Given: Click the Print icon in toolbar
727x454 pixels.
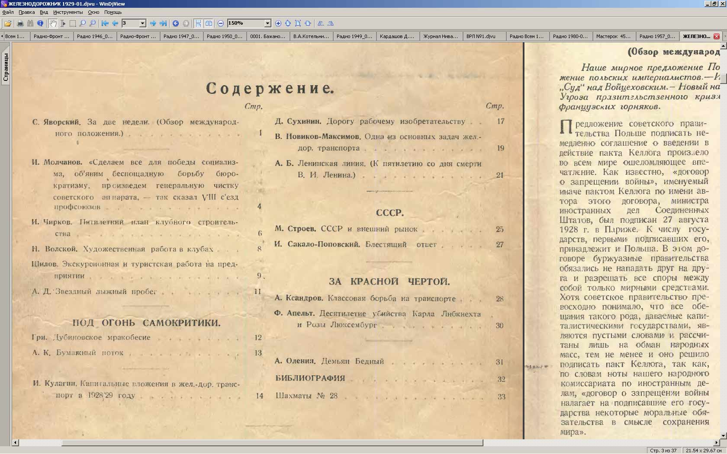Looking at the screenshot, I should pyautogui.click(x=20, y=23).
